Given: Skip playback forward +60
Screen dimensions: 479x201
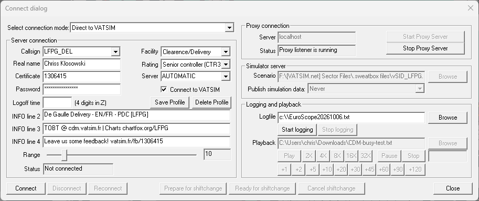Looking at the screenshot, I should click(x=384, y=170).
